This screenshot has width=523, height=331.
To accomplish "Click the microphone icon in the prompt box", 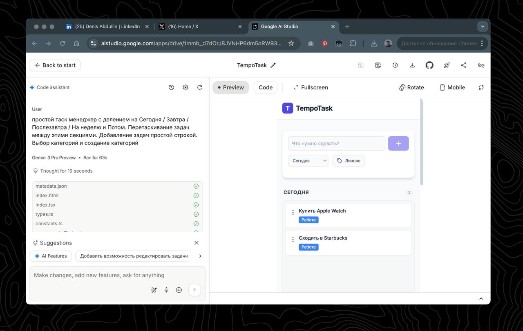I will tap(166, 290).
